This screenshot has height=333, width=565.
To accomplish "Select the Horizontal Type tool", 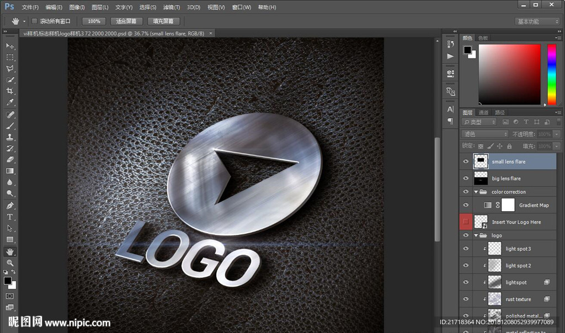I will 10,217.
